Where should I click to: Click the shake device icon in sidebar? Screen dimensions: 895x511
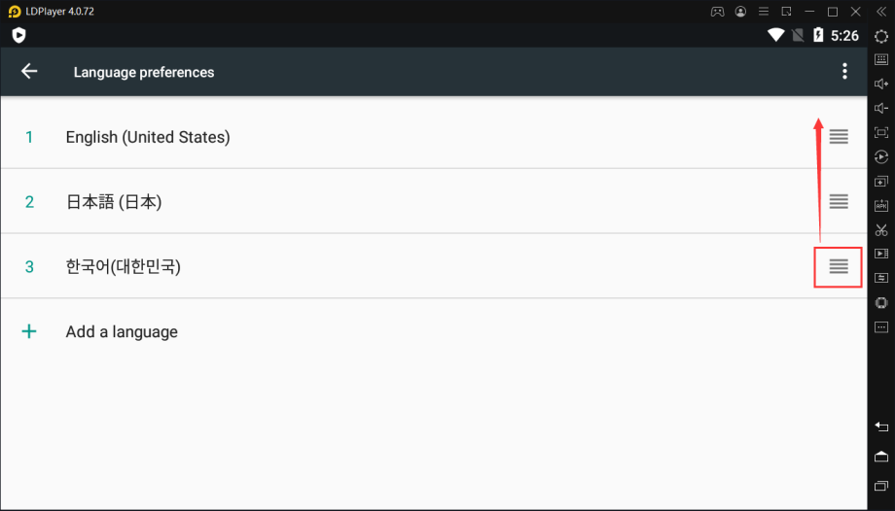coord(881,303)
